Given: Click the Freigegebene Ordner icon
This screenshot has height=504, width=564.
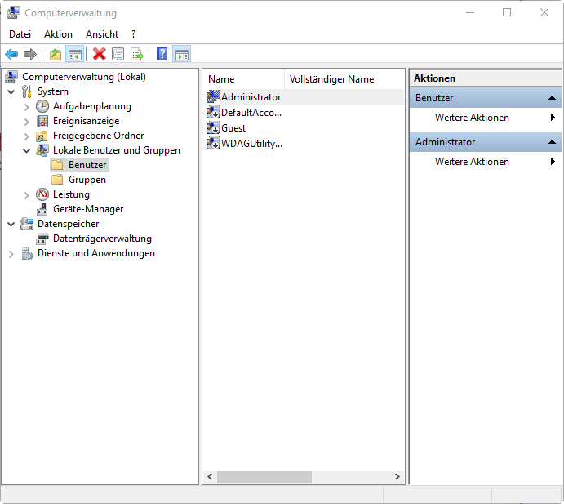Looking at the screenshot, I should click(x=42, y=136).
